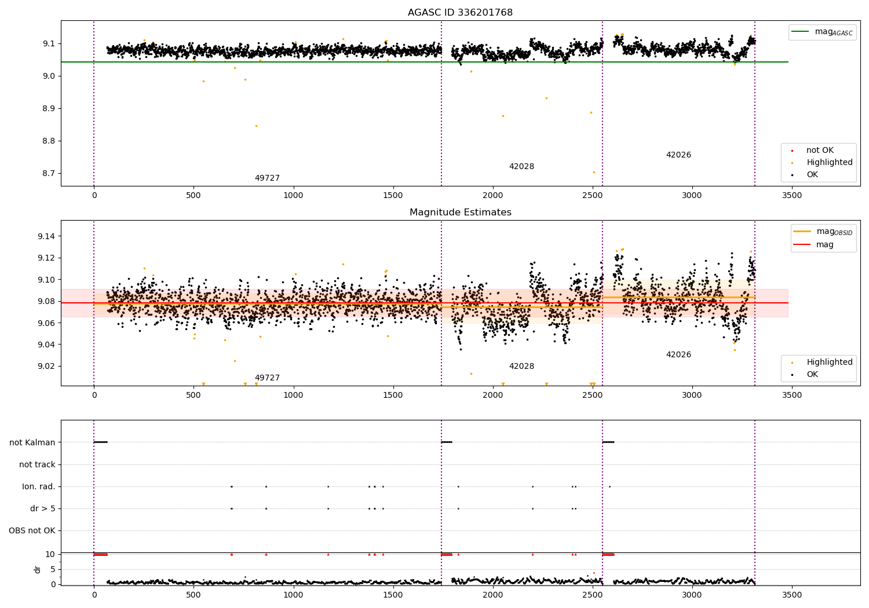Click the 'AGASC ID 336201768' title

click(460, 13)
